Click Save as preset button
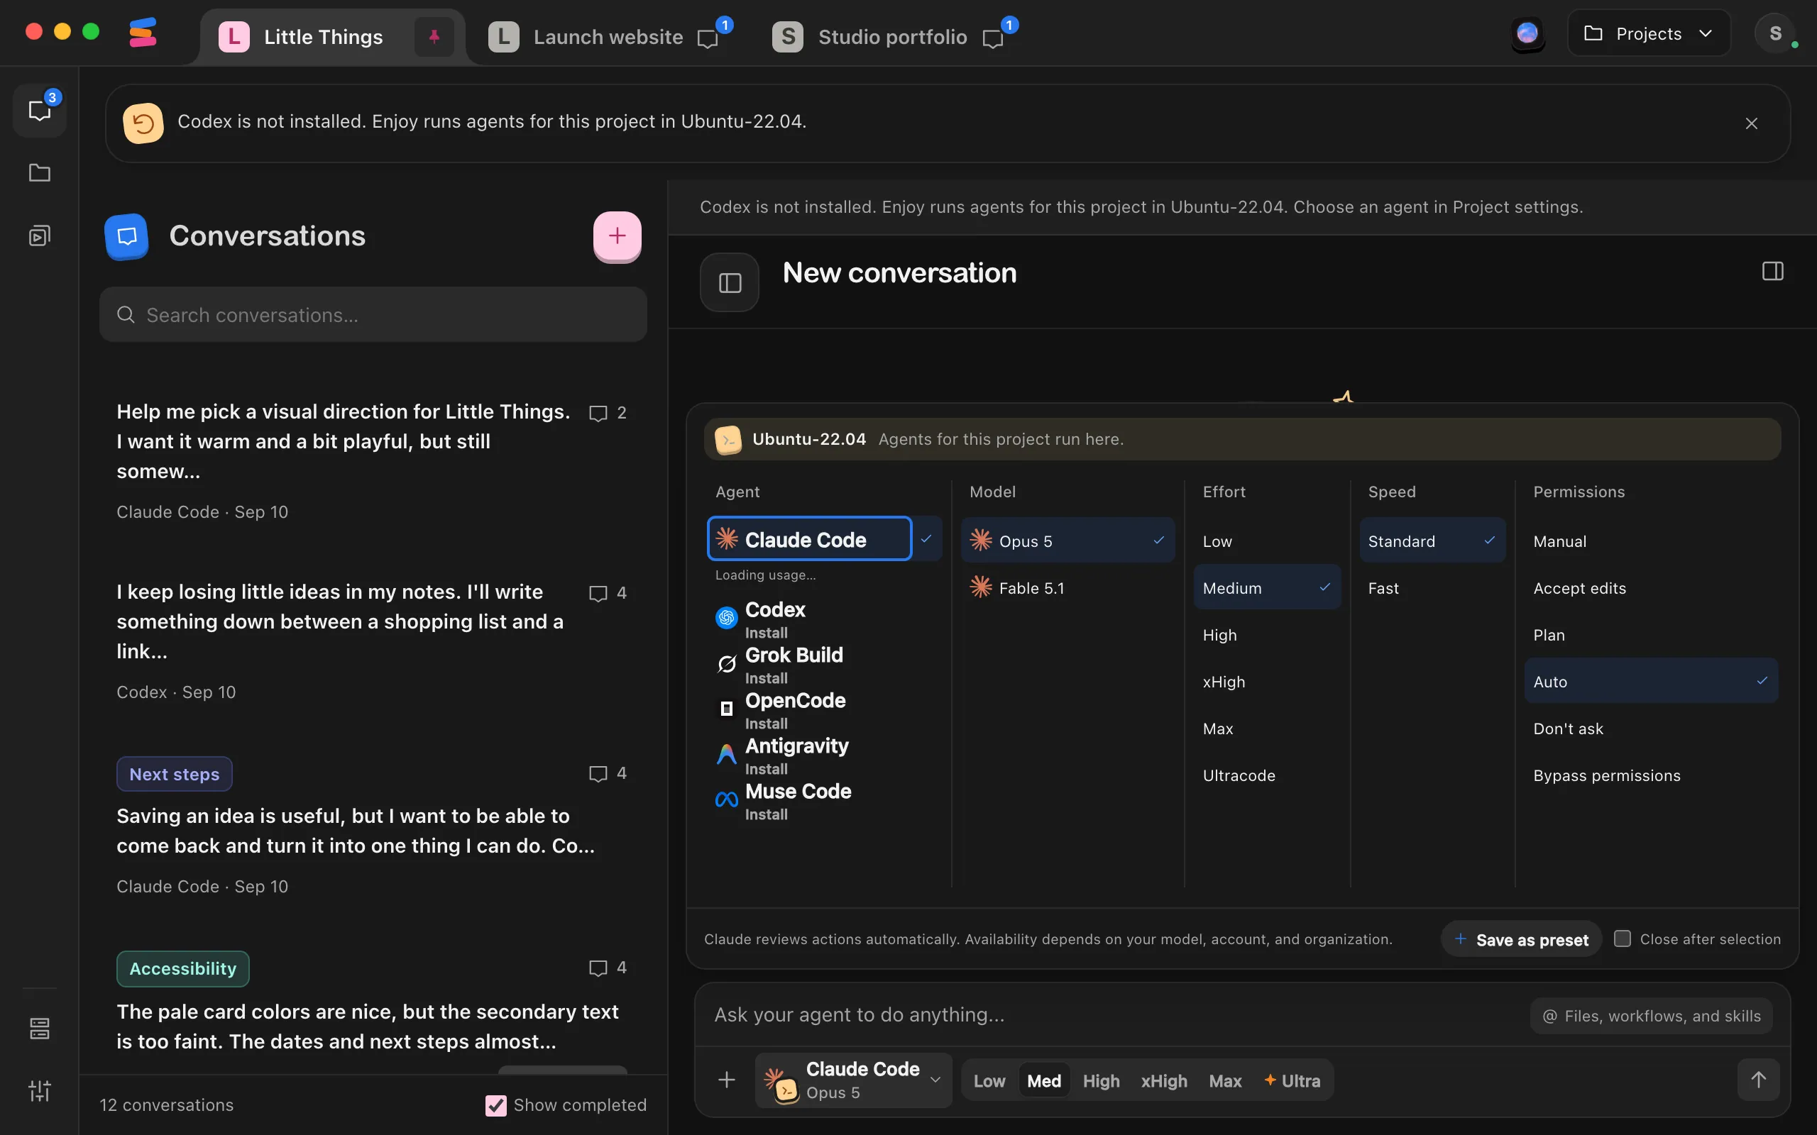 [1521, 939]
